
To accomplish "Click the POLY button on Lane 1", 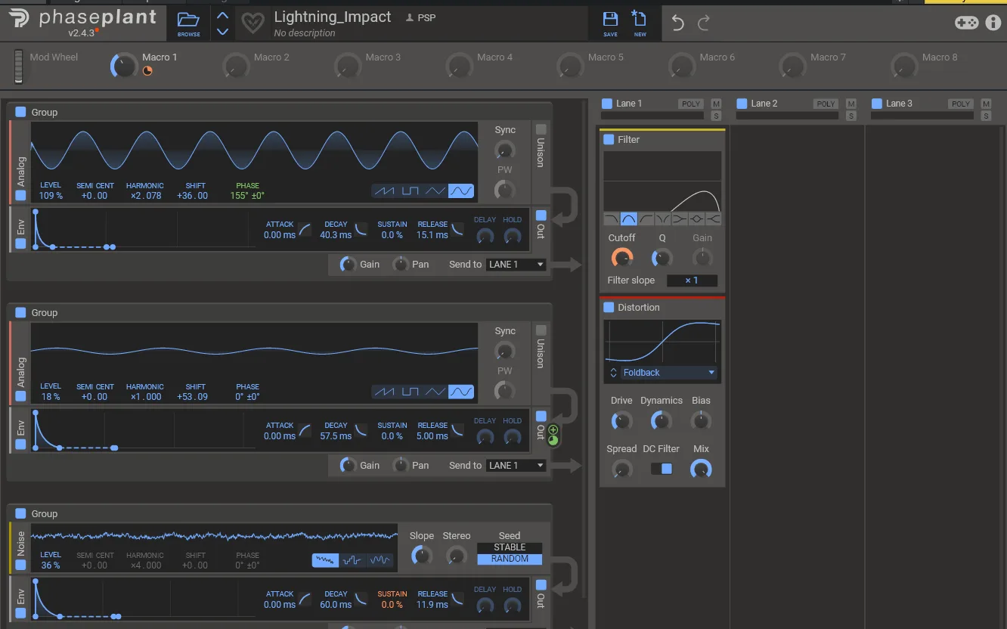I will 691,104.
